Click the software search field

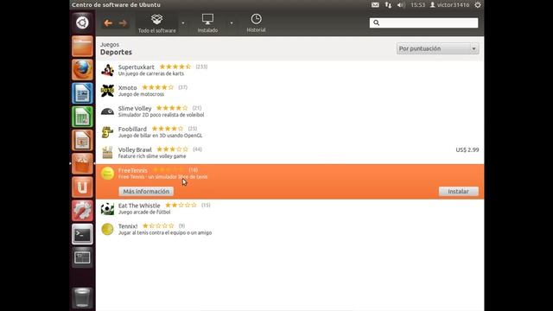coord(423,23)
